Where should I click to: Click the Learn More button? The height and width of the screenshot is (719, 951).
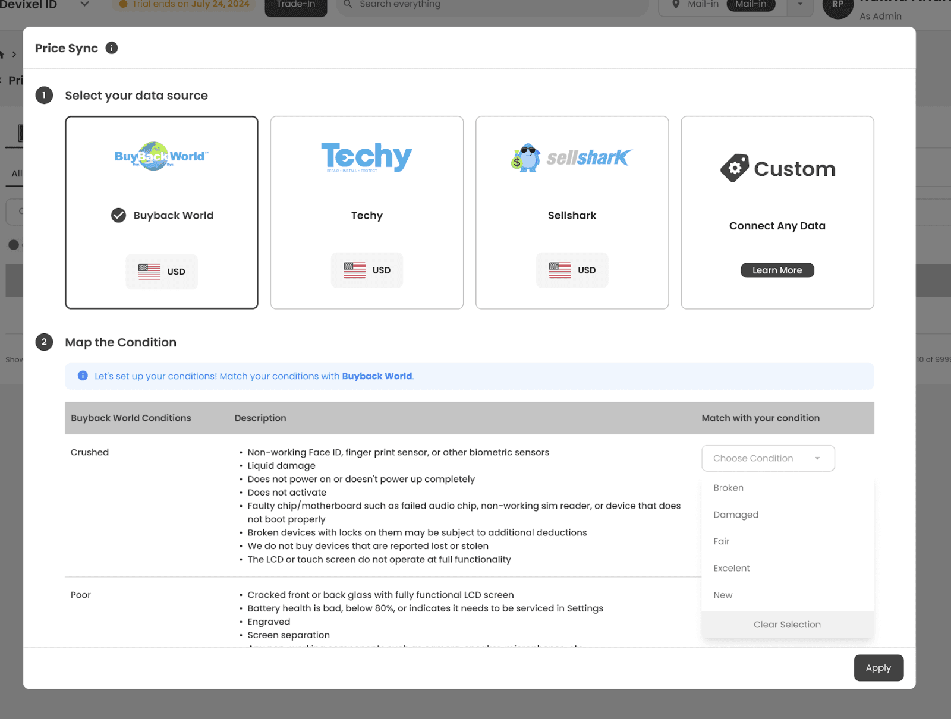click(x=777, y=270)
